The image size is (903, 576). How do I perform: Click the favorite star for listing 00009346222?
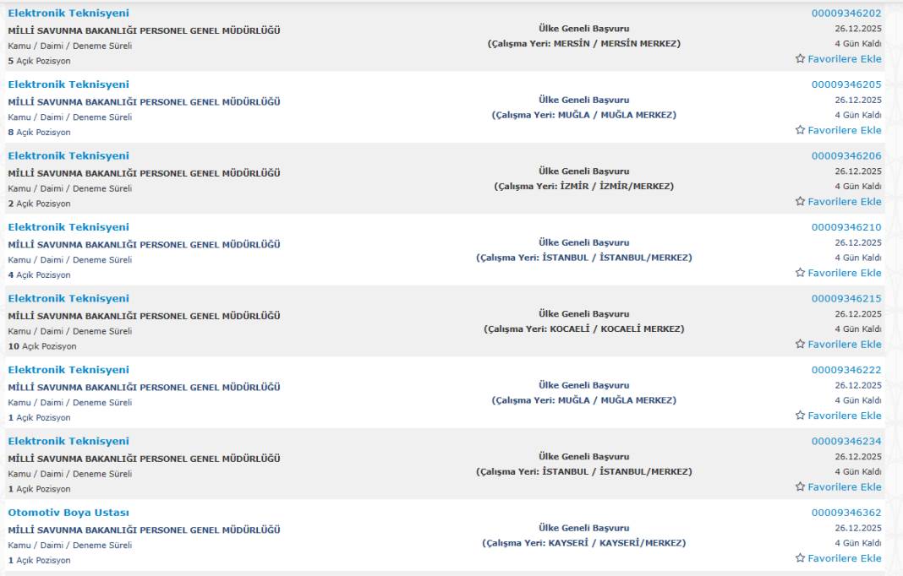[x=800, y=416]
